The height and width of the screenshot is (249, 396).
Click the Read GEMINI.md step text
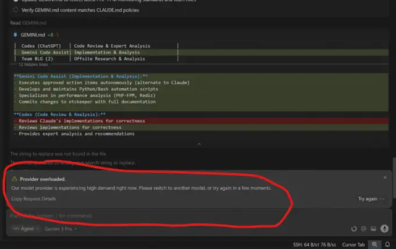click(x=28, y=23)
